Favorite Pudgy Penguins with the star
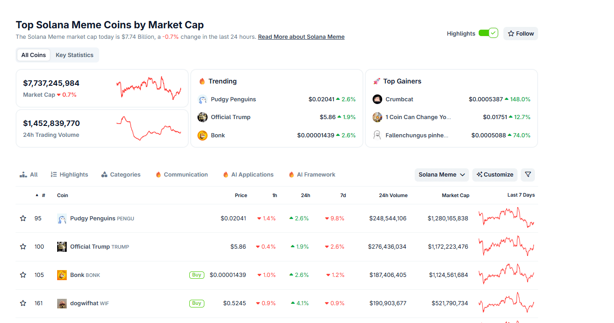The width and height of the screenshot is (614, 323). [23, 219]
